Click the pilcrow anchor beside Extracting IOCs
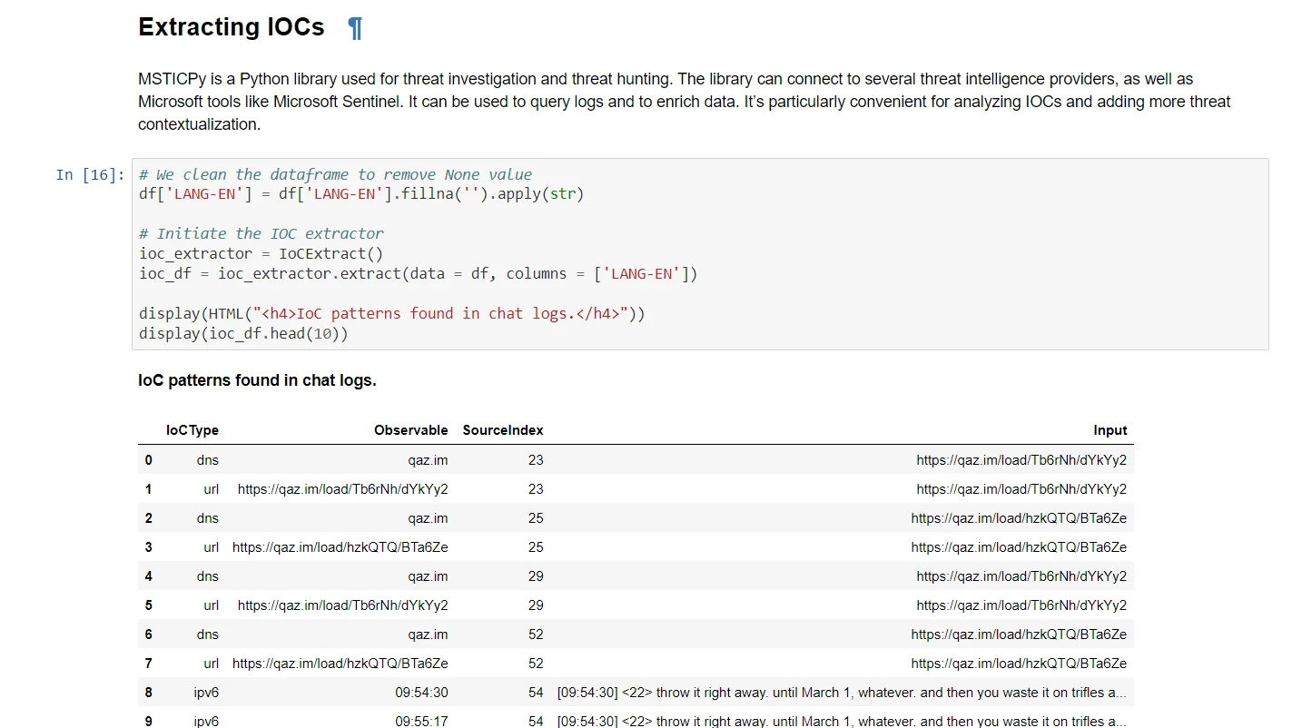 click(x=355, y=28)
